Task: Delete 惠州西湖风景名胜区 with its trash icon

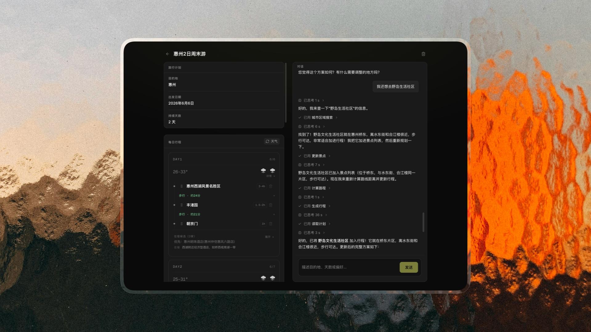Action: pos(271,186)
